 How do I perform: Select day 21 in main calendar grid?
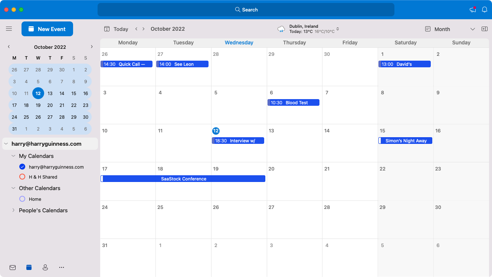click(350, 181)
